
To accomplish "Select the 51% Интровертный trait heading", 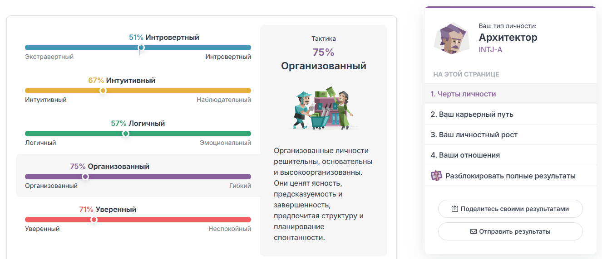I will [164, 37].
